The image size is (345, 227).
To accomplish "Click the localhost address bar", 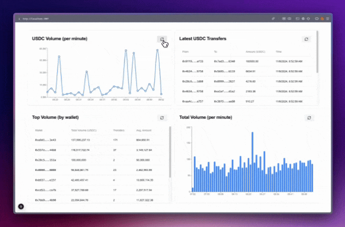I will point(36,19).
